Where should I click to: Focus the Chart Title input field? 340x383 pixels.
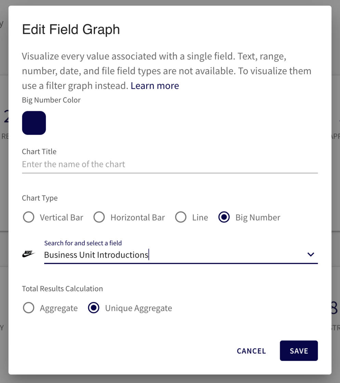click(x=170, y=164)
